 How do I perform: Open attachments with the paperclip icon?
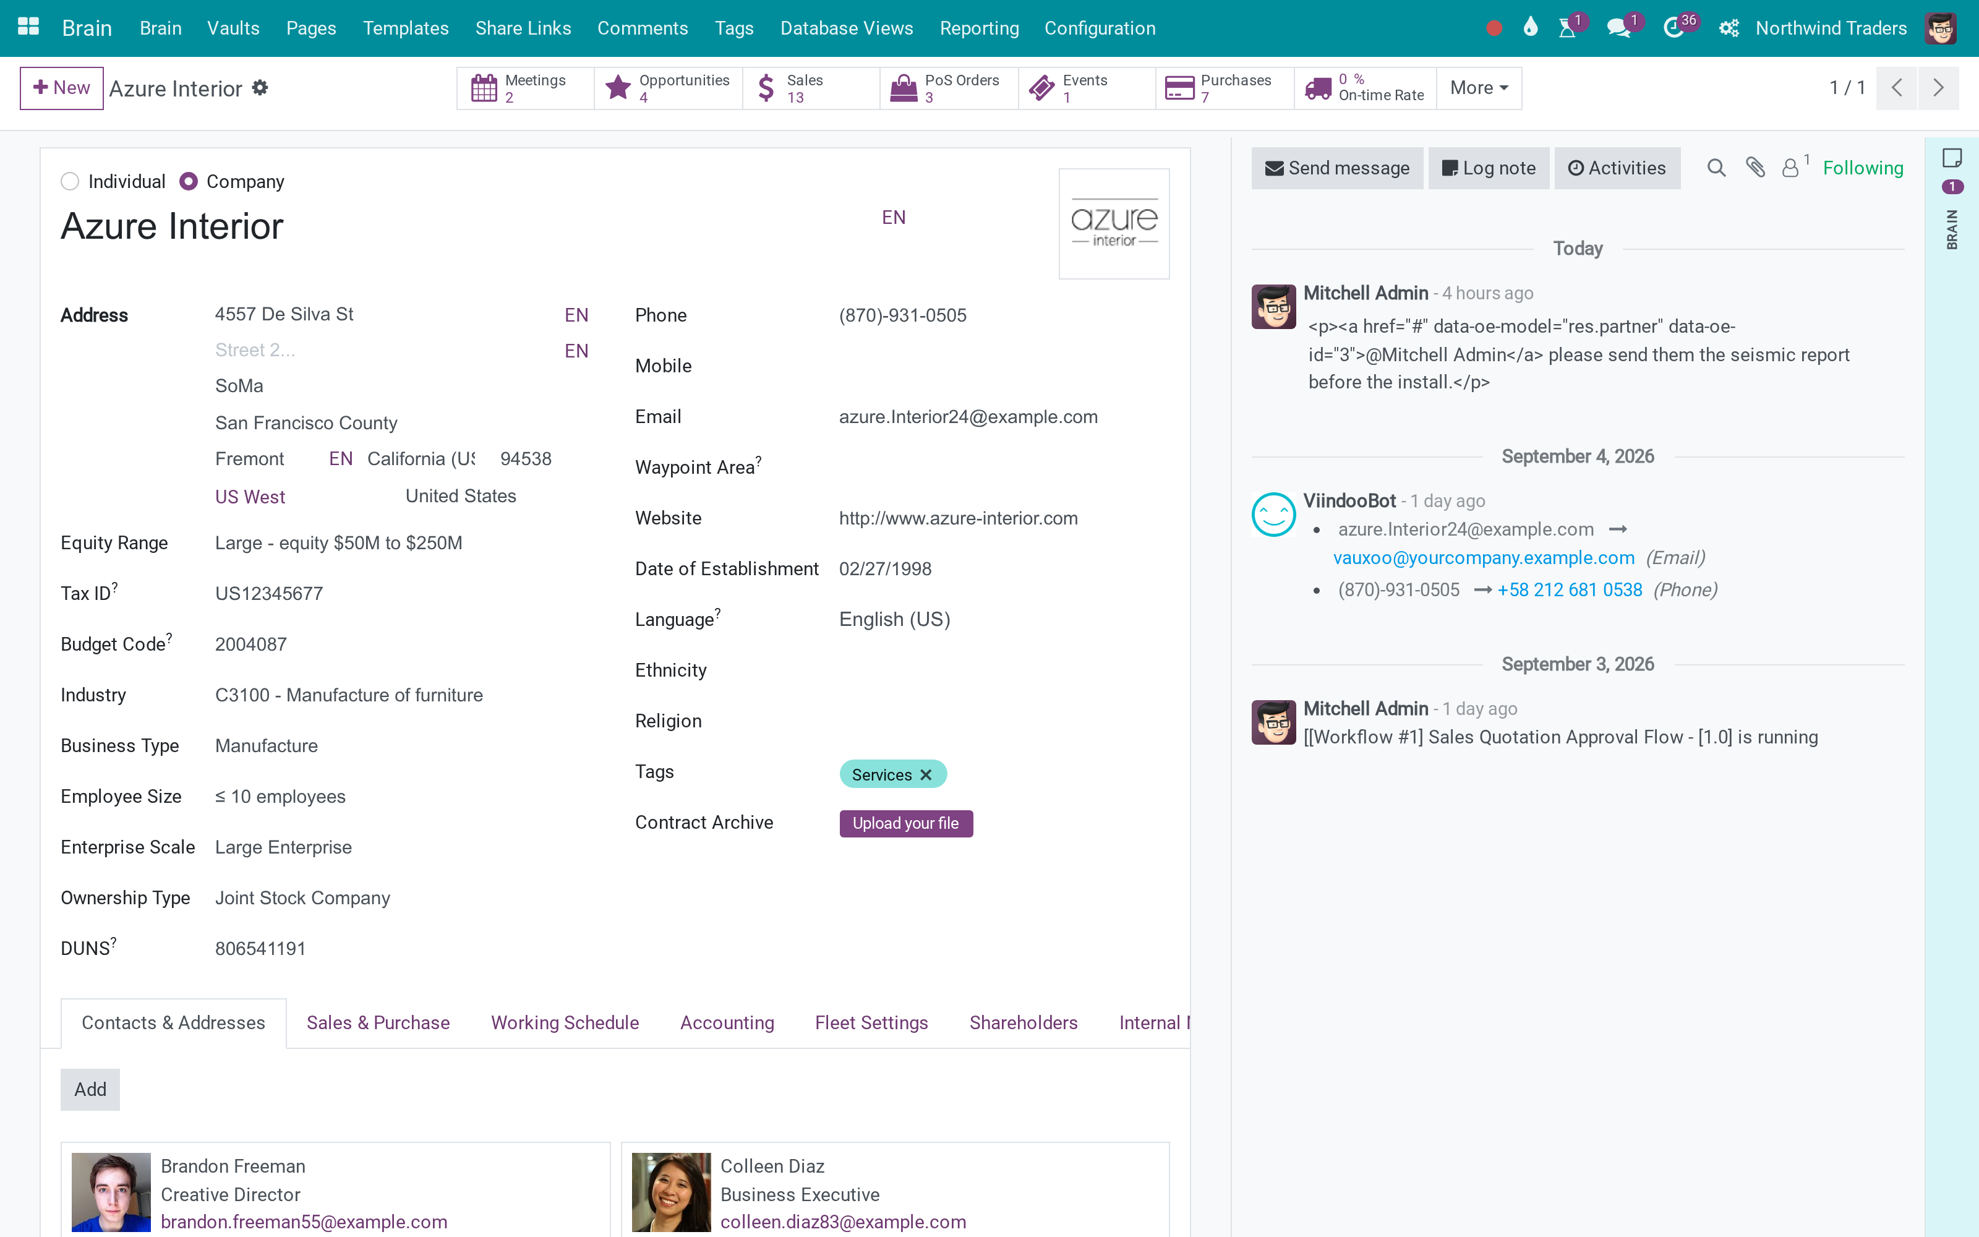click(x=1755, y=168)
